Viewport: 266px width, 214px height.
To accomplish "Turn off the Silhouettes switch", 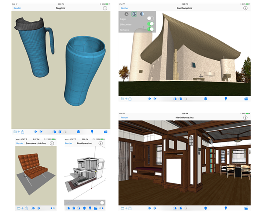I will point(150,24).
